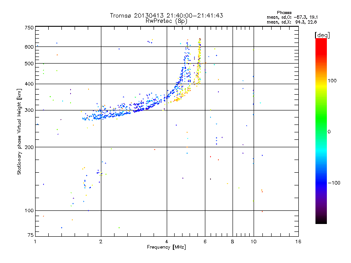Click the y-axis '400' label
The image size is (351, 263).
(29, 84)
